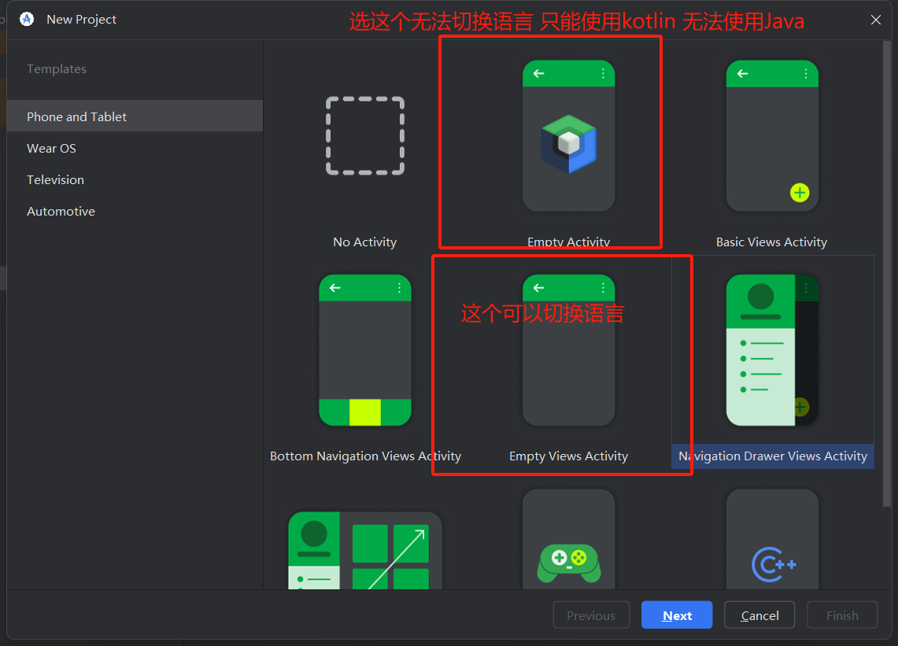This screenshot has width=898, height=646.
Task: Switch to Automotive templates
Action: (61, 211)
